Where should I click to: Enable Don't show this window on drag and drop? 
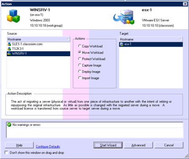[x=6, y=152]
